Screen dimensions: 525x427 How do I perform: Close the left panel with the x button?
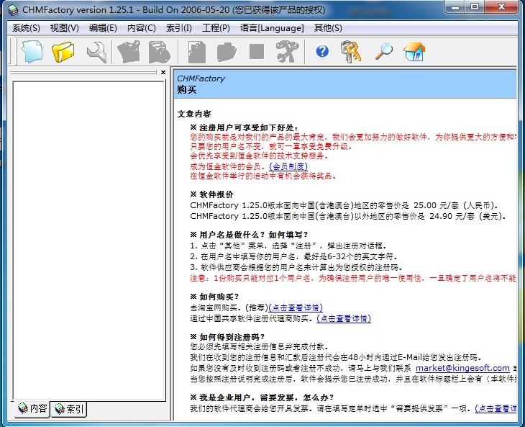(x=163, y=73)
